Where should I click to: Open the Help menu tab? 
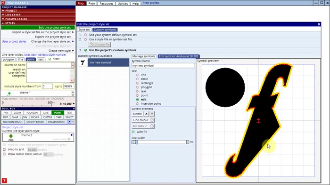click(135, 3)
